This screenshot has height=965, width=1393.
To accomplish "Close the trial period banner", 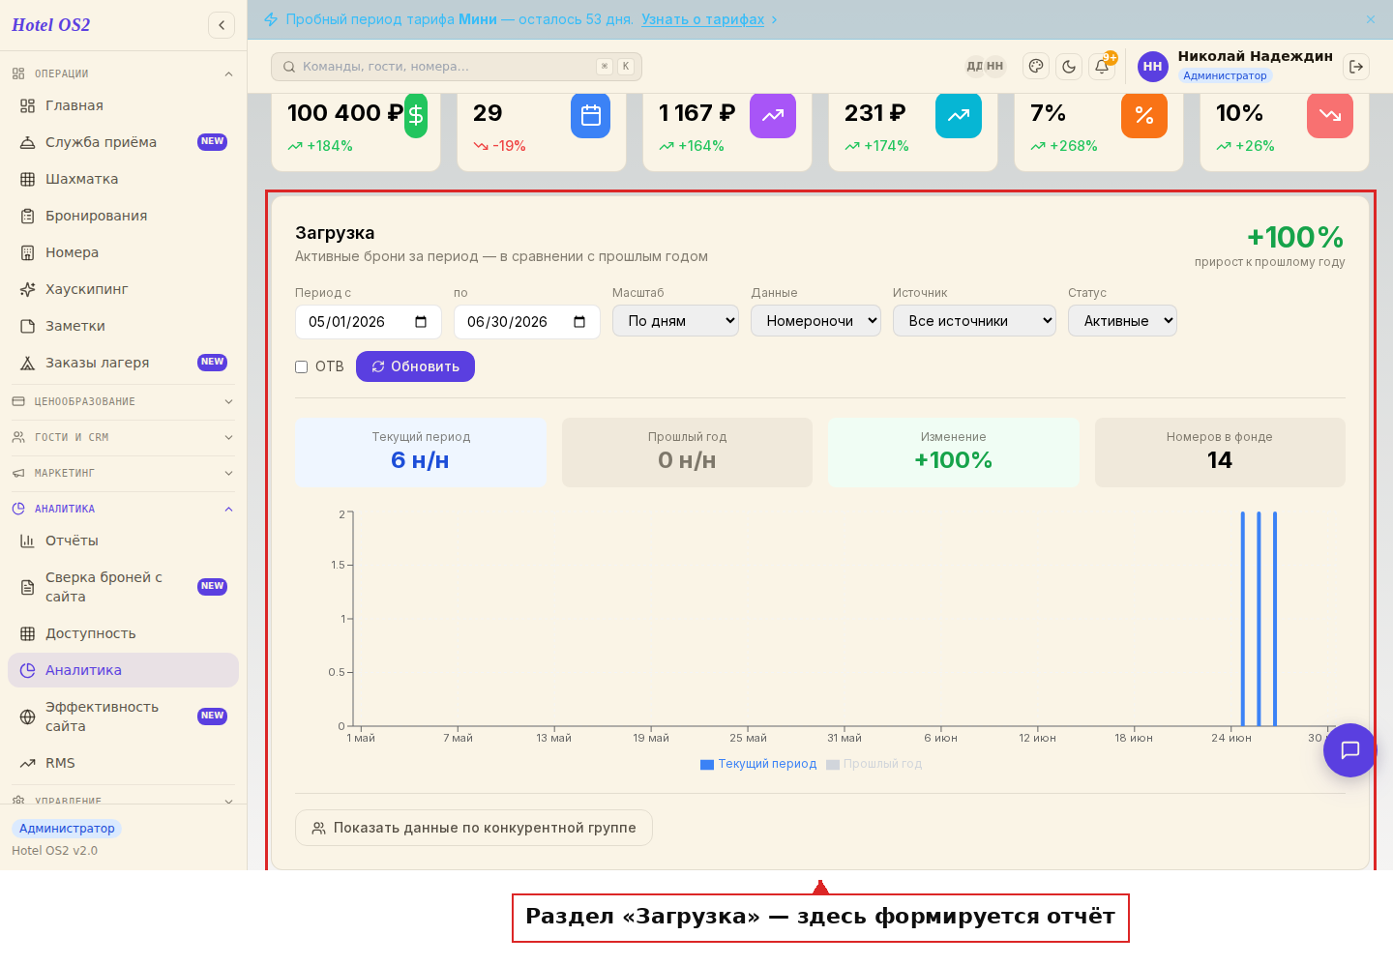I will tap(1371, 19).
